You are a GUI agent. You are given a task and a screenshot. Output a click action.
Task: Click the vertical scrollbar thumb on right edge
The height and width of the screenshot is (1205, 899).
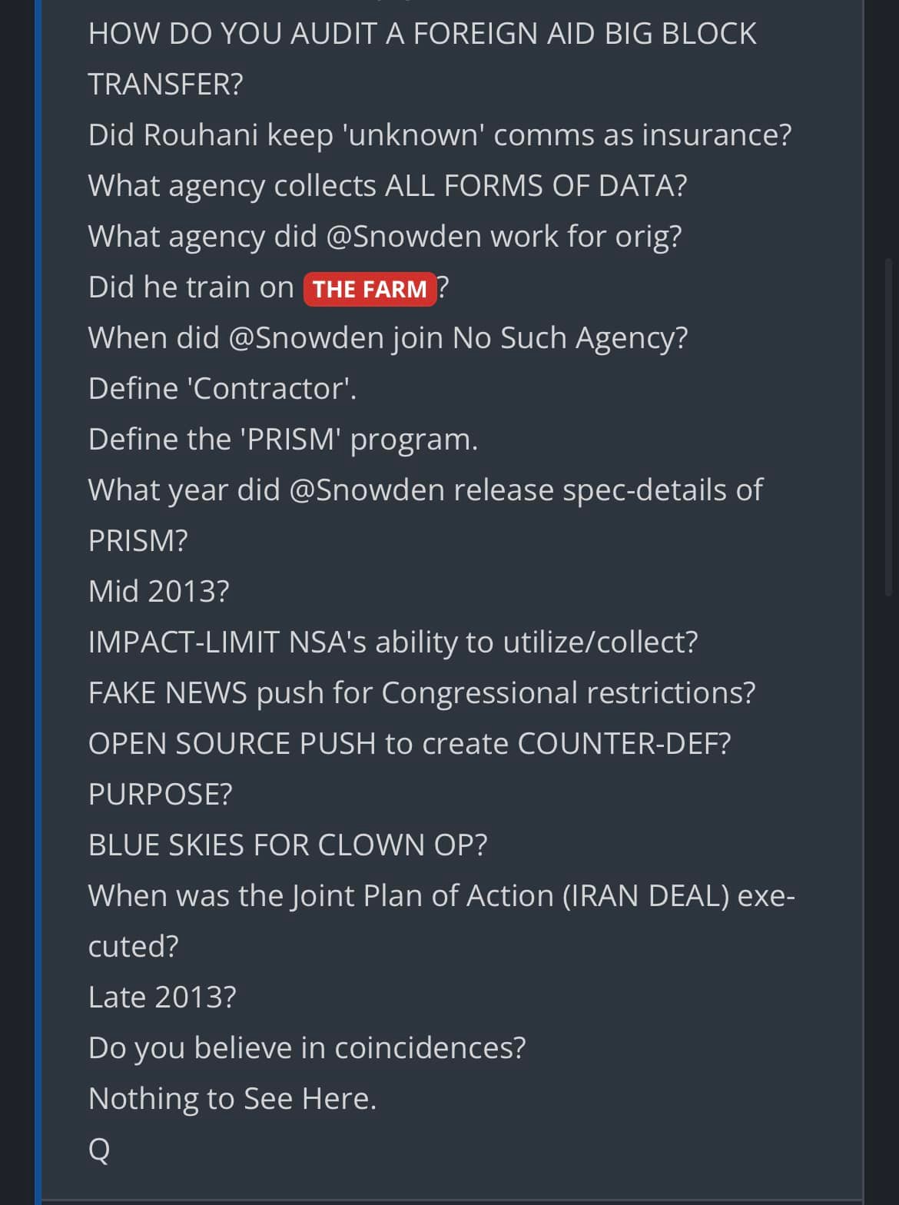point(889,427)
